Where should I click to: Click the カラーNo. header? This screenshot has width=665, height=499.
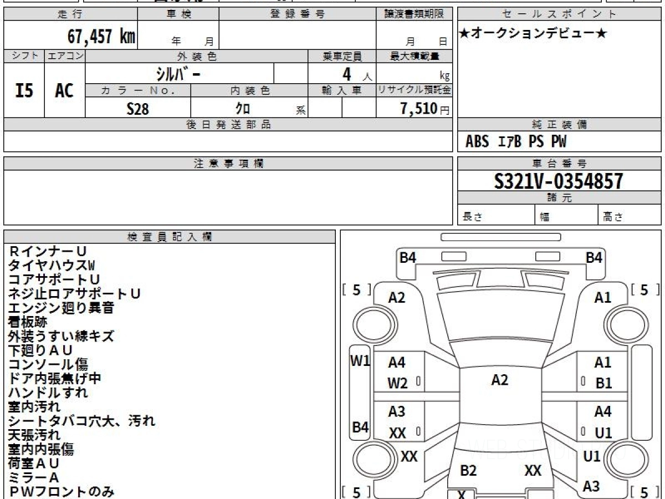[x=138, y=90]
